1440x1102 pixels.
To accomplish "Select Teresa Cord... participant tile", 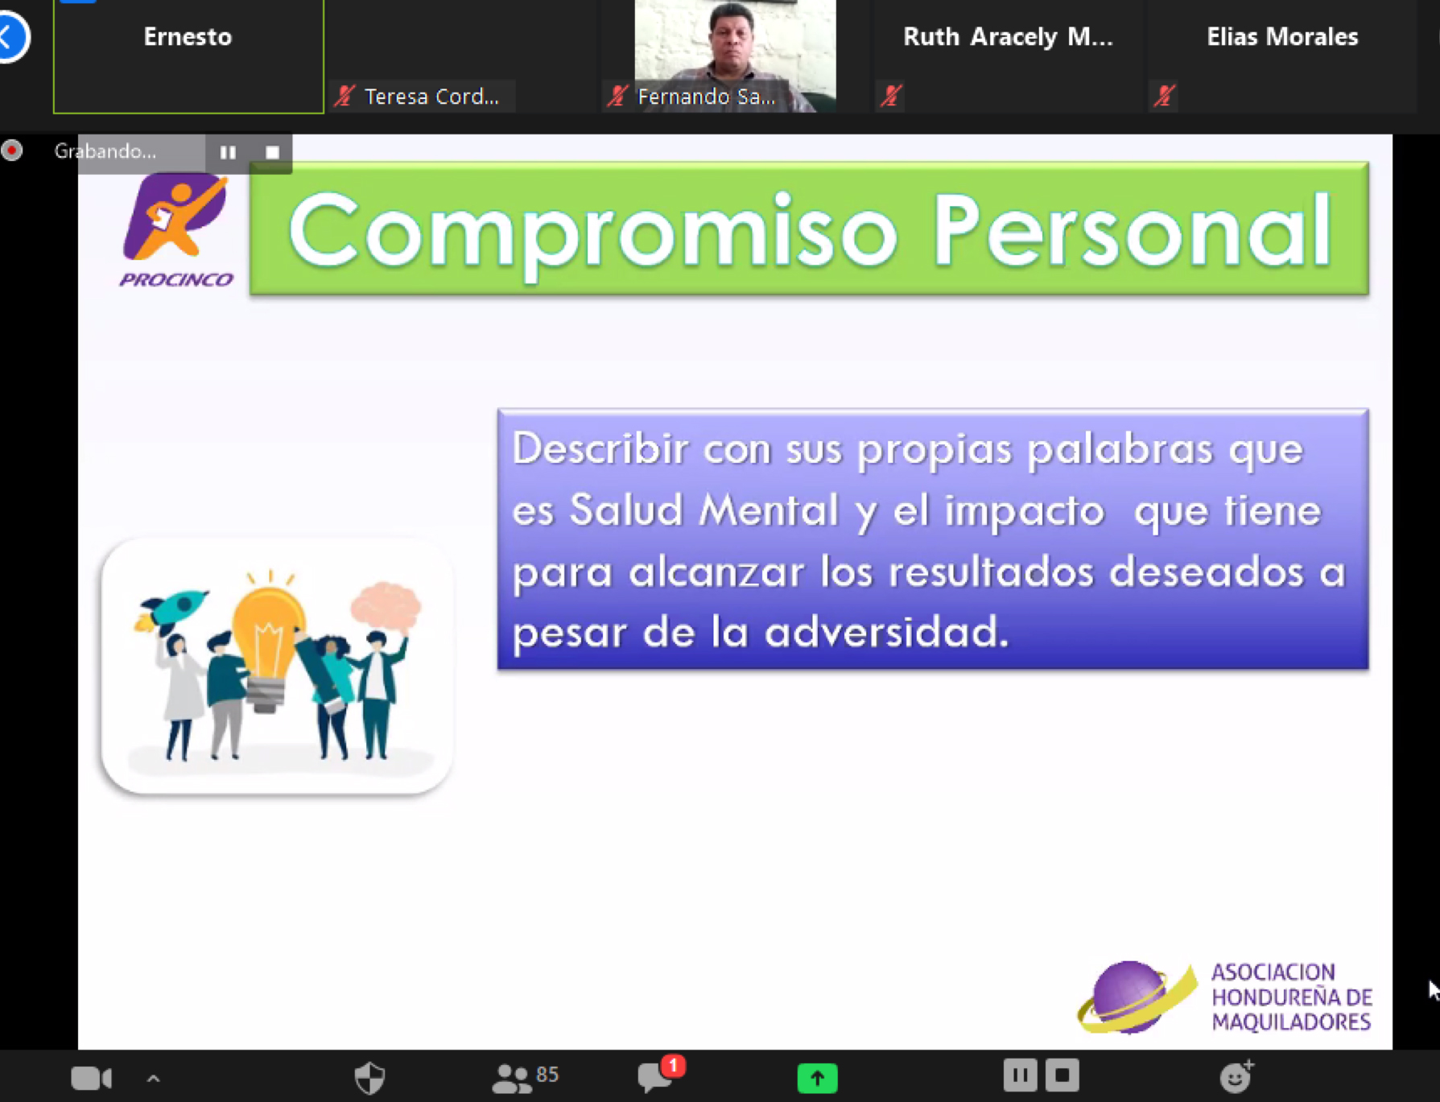I will point(461,56).
